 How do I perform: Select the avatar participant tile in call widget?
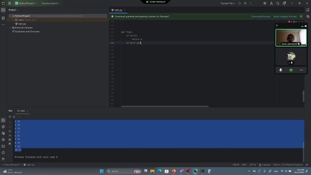[291, 57]
